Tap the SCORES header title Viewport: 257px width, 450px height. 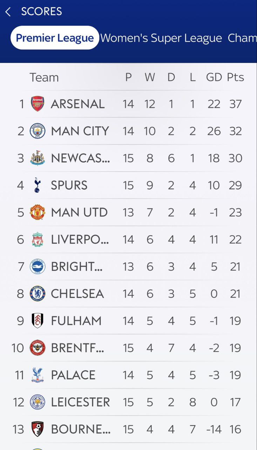coord(41,12)
